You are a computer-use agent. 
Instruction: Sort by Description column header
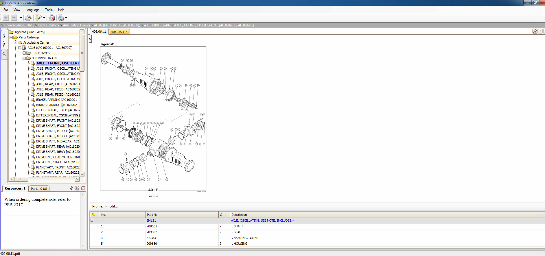[x=387, y=215]
